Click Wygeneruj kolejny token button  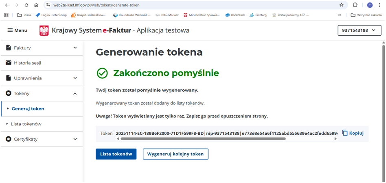[175, 154]
